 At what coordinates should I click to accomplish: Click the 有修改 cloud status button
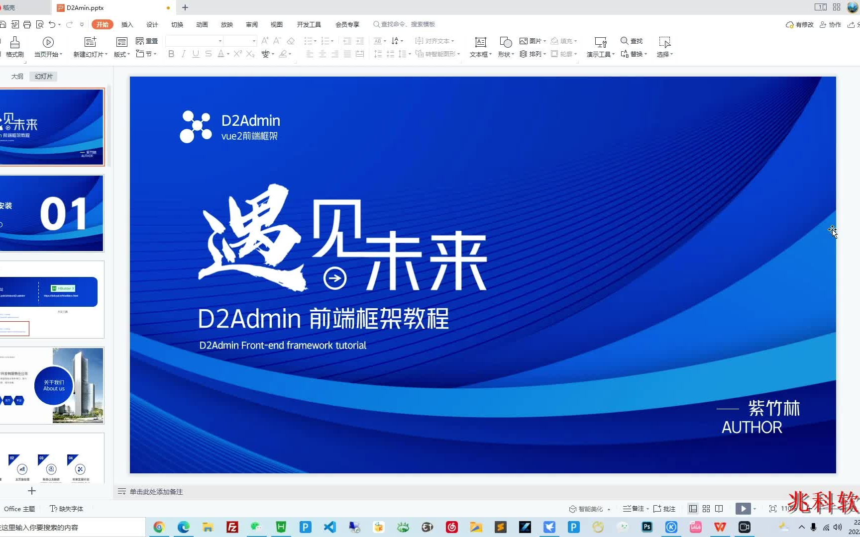tap(800, 24)
